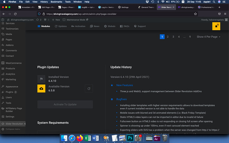Open the Tools menu in Firefox menu bar

(x=68, y=2)
